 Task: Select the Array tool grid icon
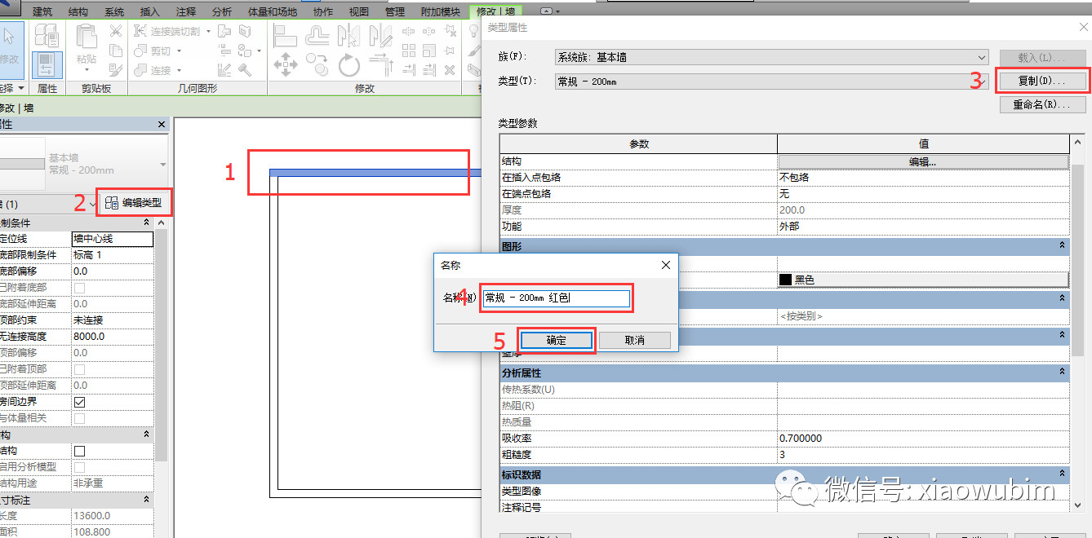click(x=408, y=51)
